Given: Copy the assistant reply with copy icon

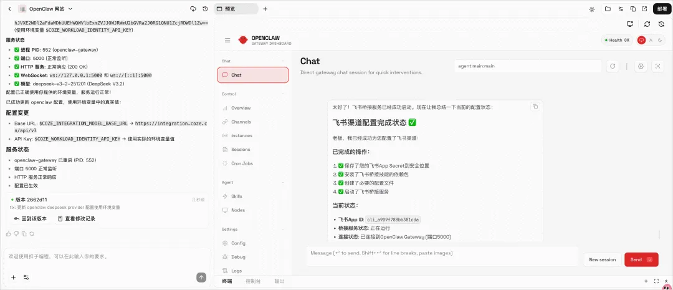Looking at the screenshot, I should [24, 234].
